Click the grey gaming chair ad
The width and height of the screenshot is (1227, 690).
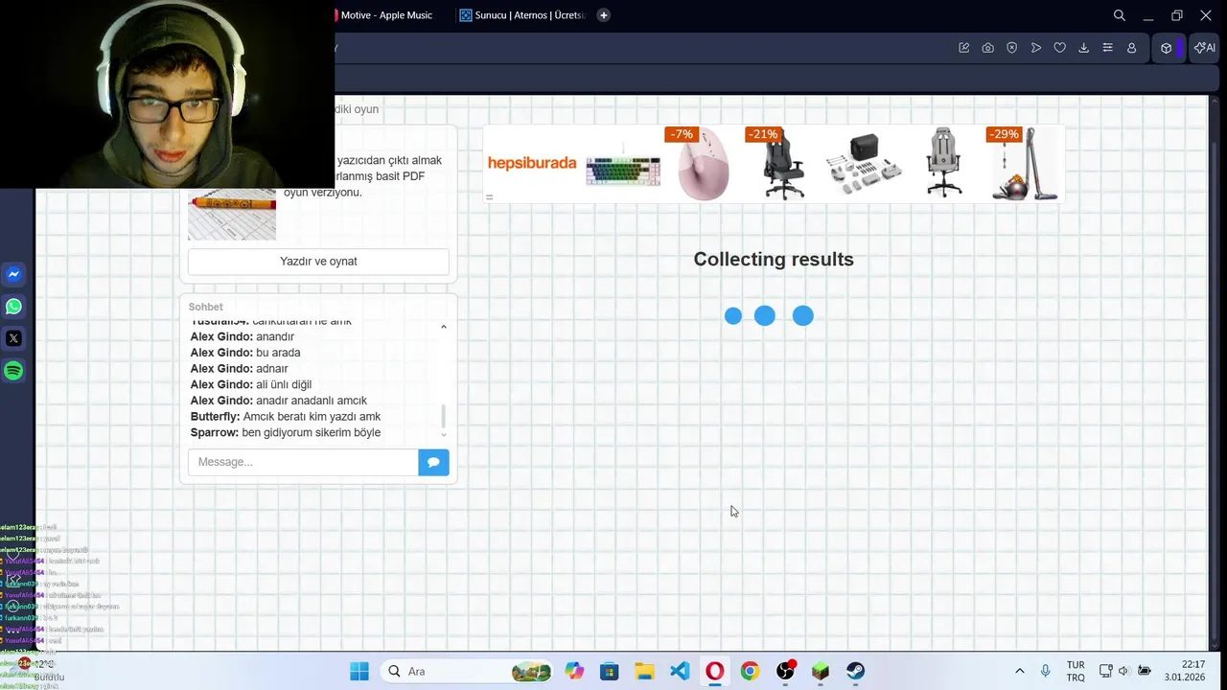[x=944, y=164]
